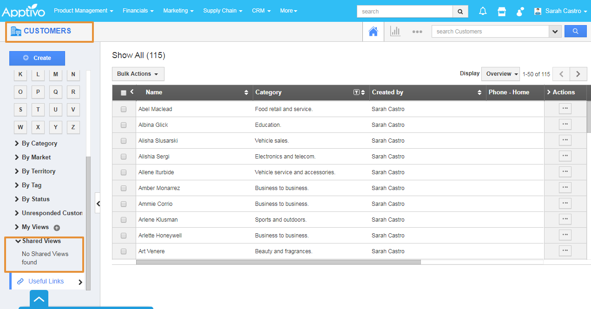Screen dimensions: 591x309
Task: Click the home icon in Customers toolbar
Action: [373, 32]
